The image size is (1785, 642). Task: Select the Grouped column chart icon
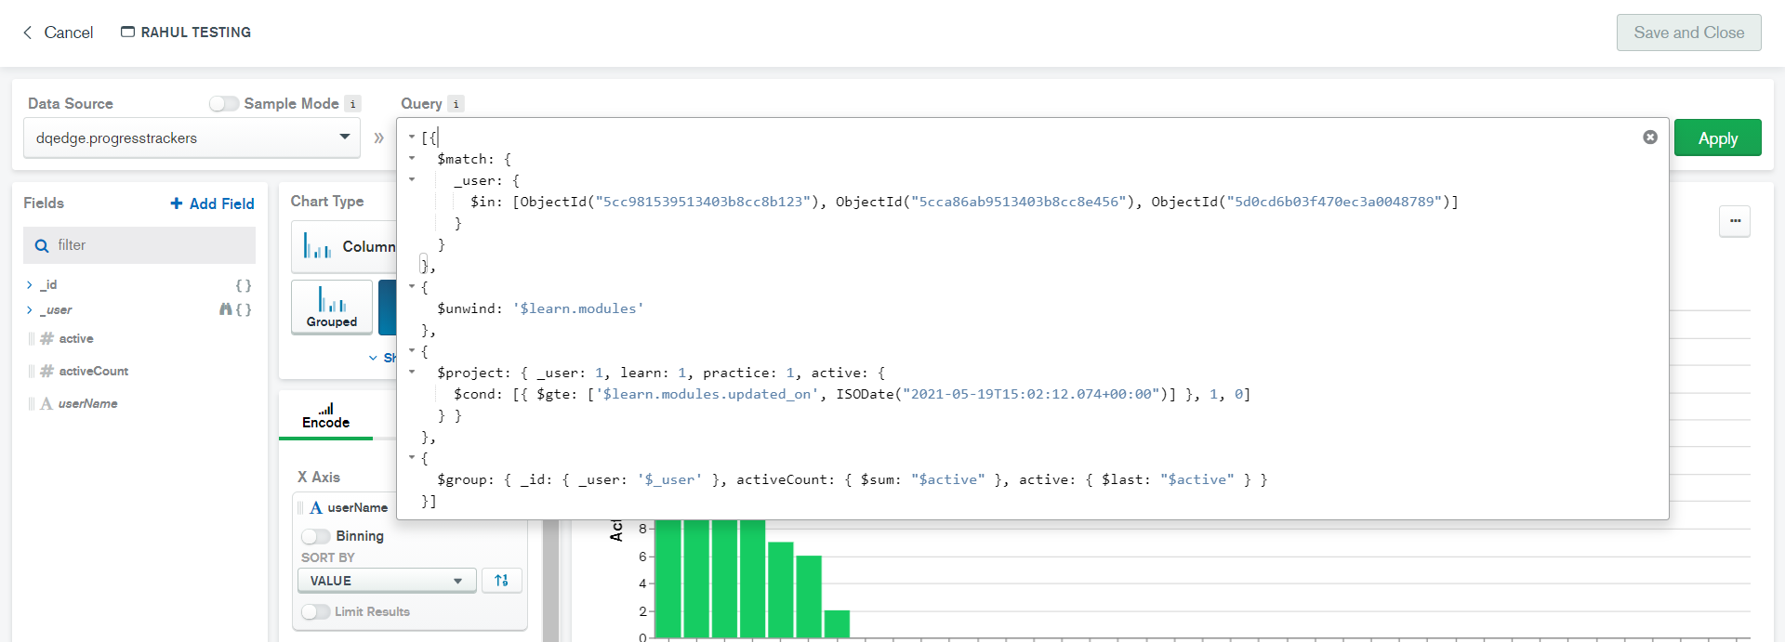coord(332,307)
